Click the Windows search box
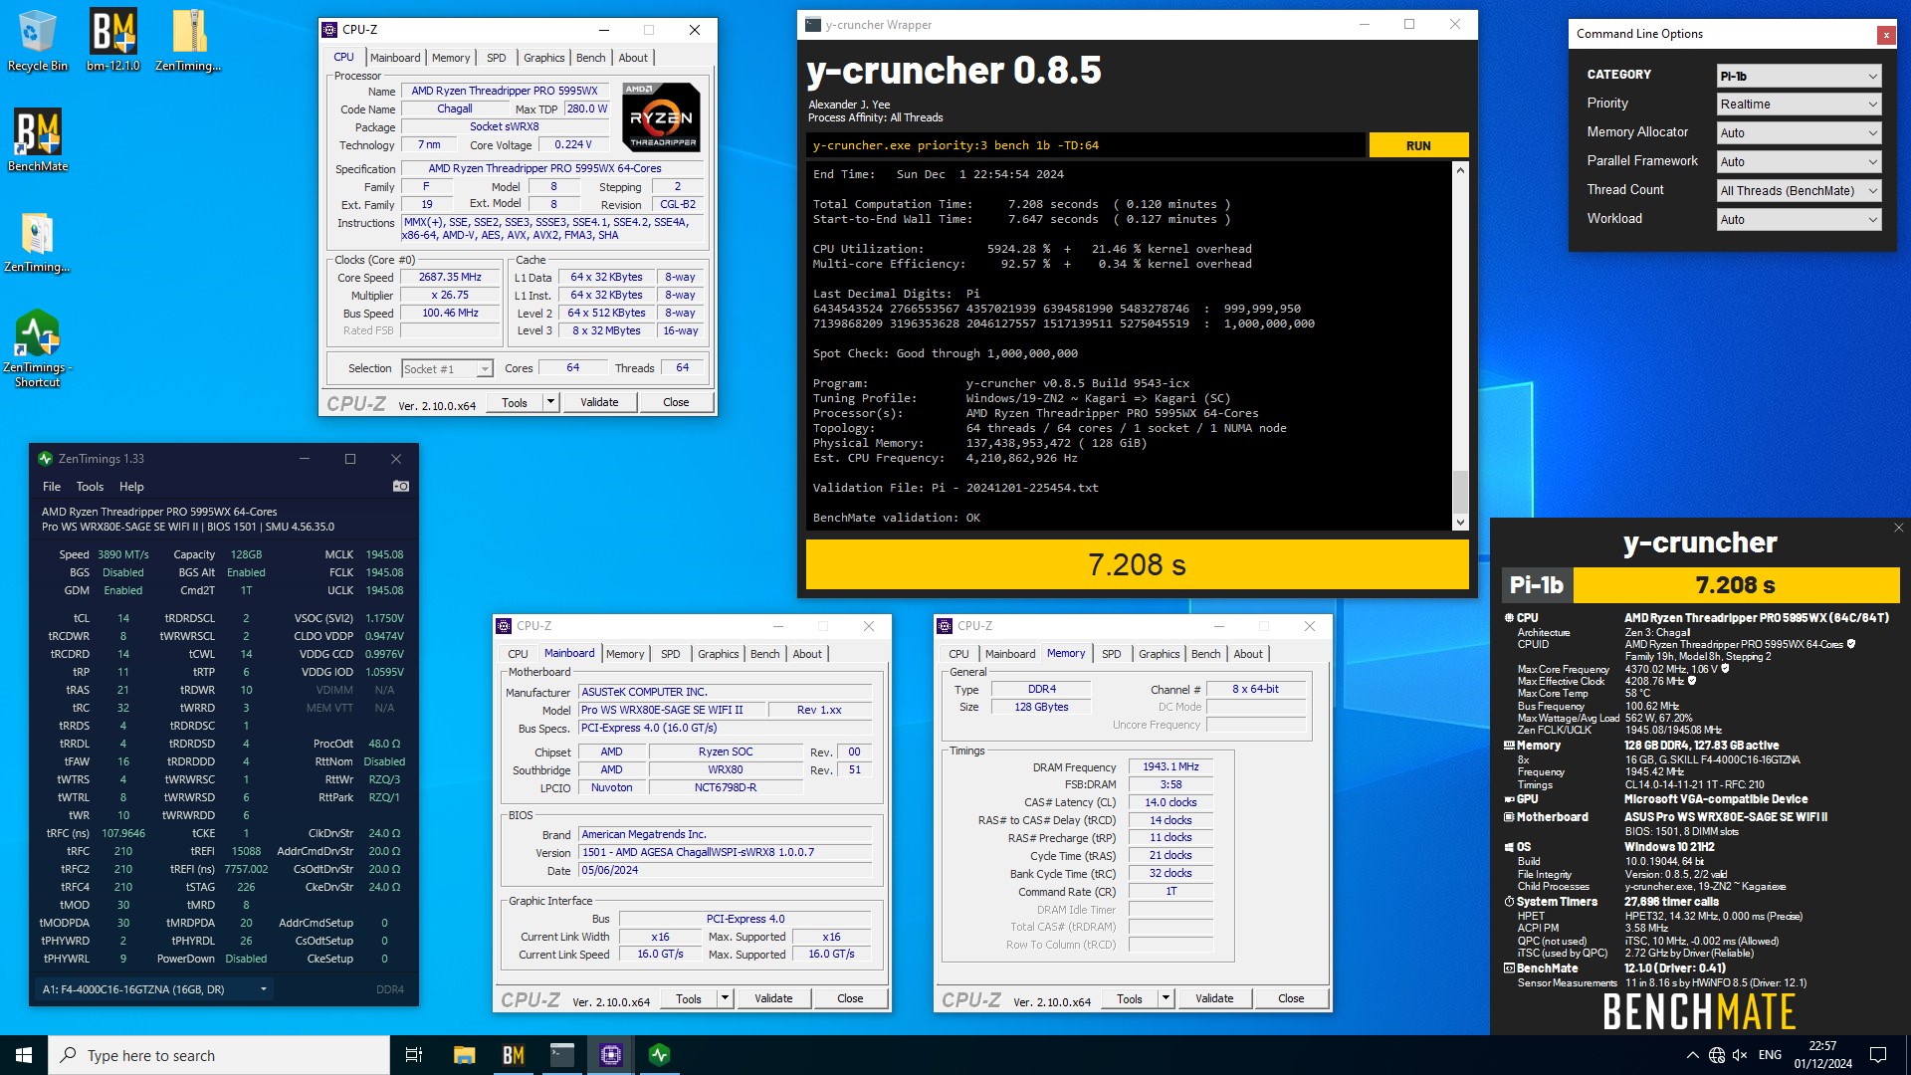Viewport: 1911px width, 1075px height. [x=219, y=1055]
